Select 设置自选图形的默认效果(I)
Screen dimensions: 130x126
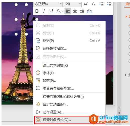point(69,97)
